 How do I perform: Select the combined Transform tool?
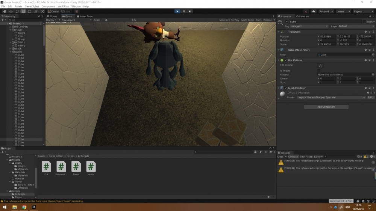pyautogui.click(x=36, y=11)
